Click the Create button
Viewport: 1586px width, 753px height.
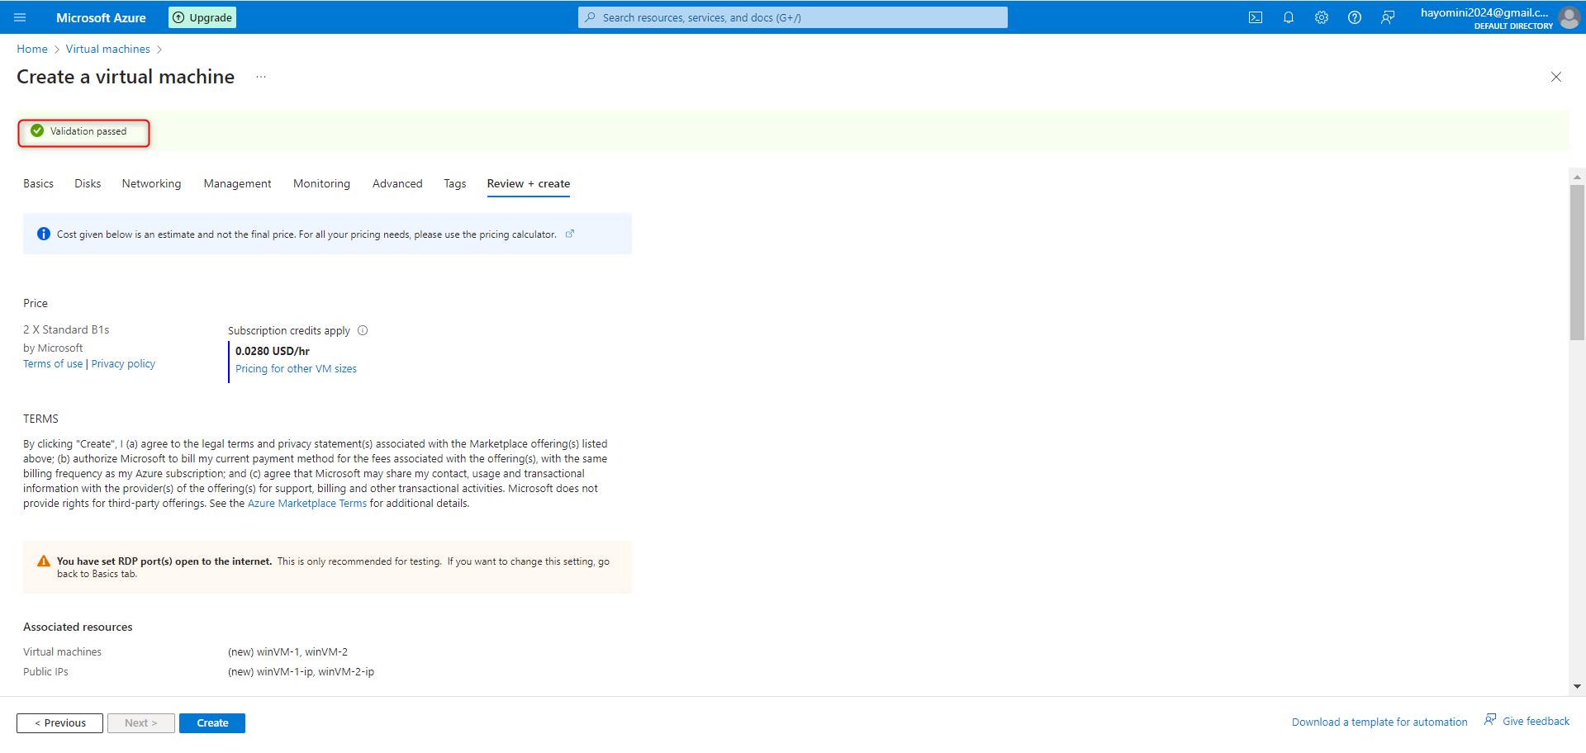click(x=212, y=723)
